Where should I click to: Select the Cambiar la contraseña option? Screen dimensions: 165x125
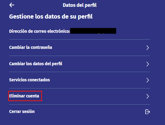pos(31,47)
